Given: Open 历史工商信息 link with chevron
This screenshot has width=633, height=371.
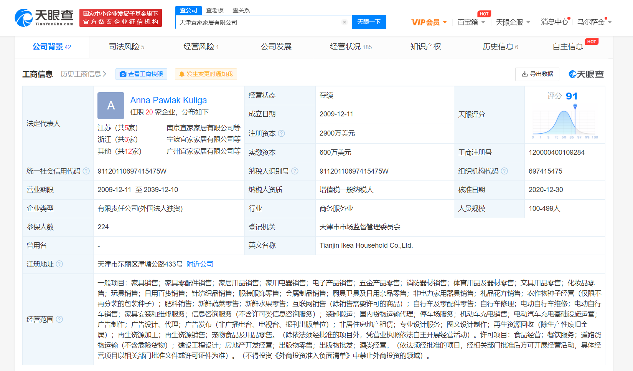Looking at the screenshot, I should pos(83,74).
